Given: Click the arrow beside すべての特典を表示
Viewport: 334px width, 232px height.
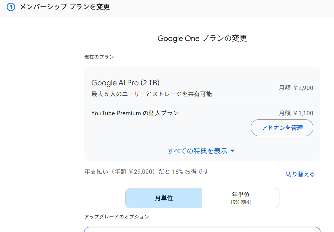Looking at the screenshot, I should tap(233, 151).
